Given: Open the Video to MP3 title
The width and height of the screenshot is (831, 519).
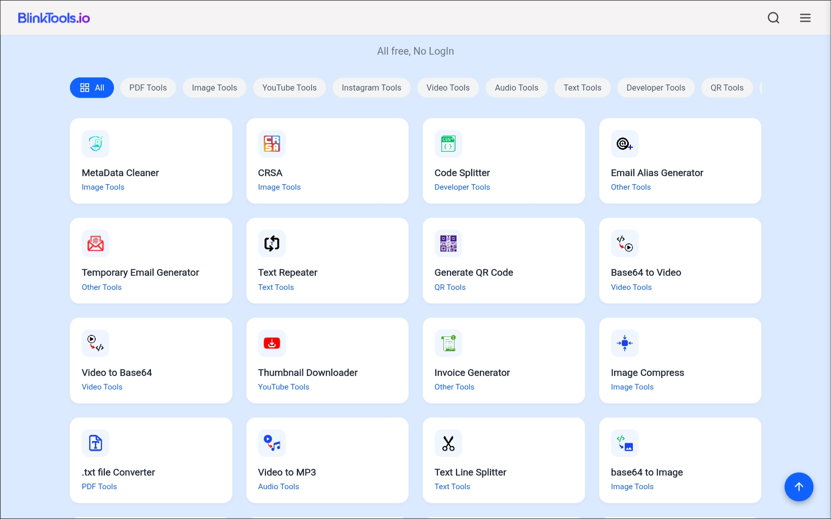Looking at the screenshot, I should [x=287, y=472].
